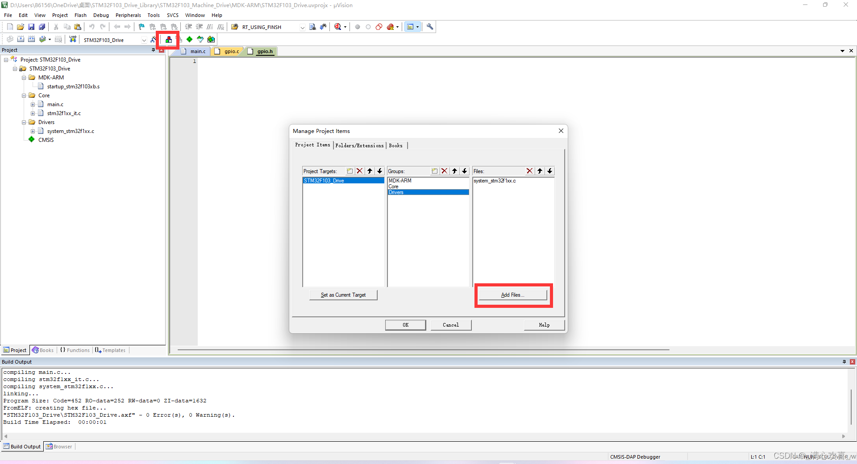Save the current file with the disk icon
This screenshot has height=464, width=857.
[31, 27]
